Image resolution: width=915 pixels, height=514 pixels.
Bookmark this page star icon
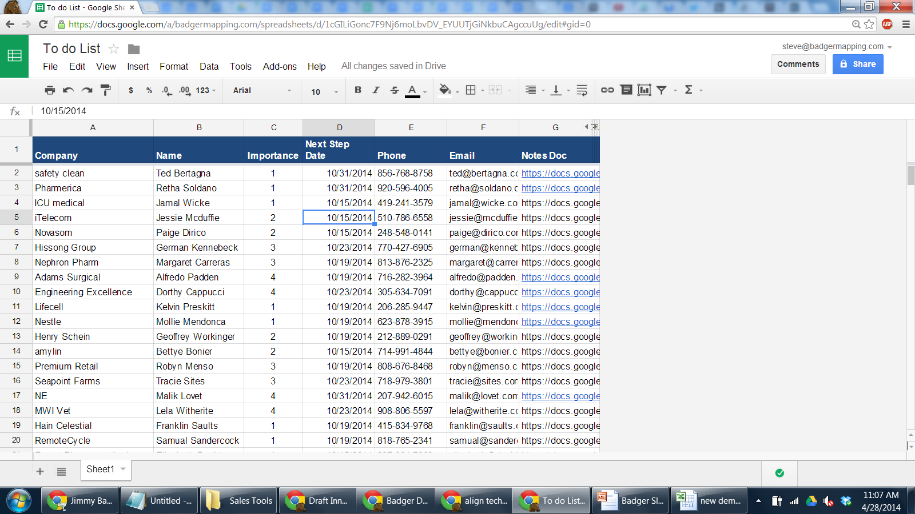click(x=869, y=24)
